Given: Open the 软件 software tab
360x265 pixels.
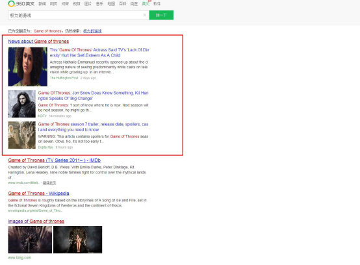Looking at the screenshot, I should click(x=157, y=4).
